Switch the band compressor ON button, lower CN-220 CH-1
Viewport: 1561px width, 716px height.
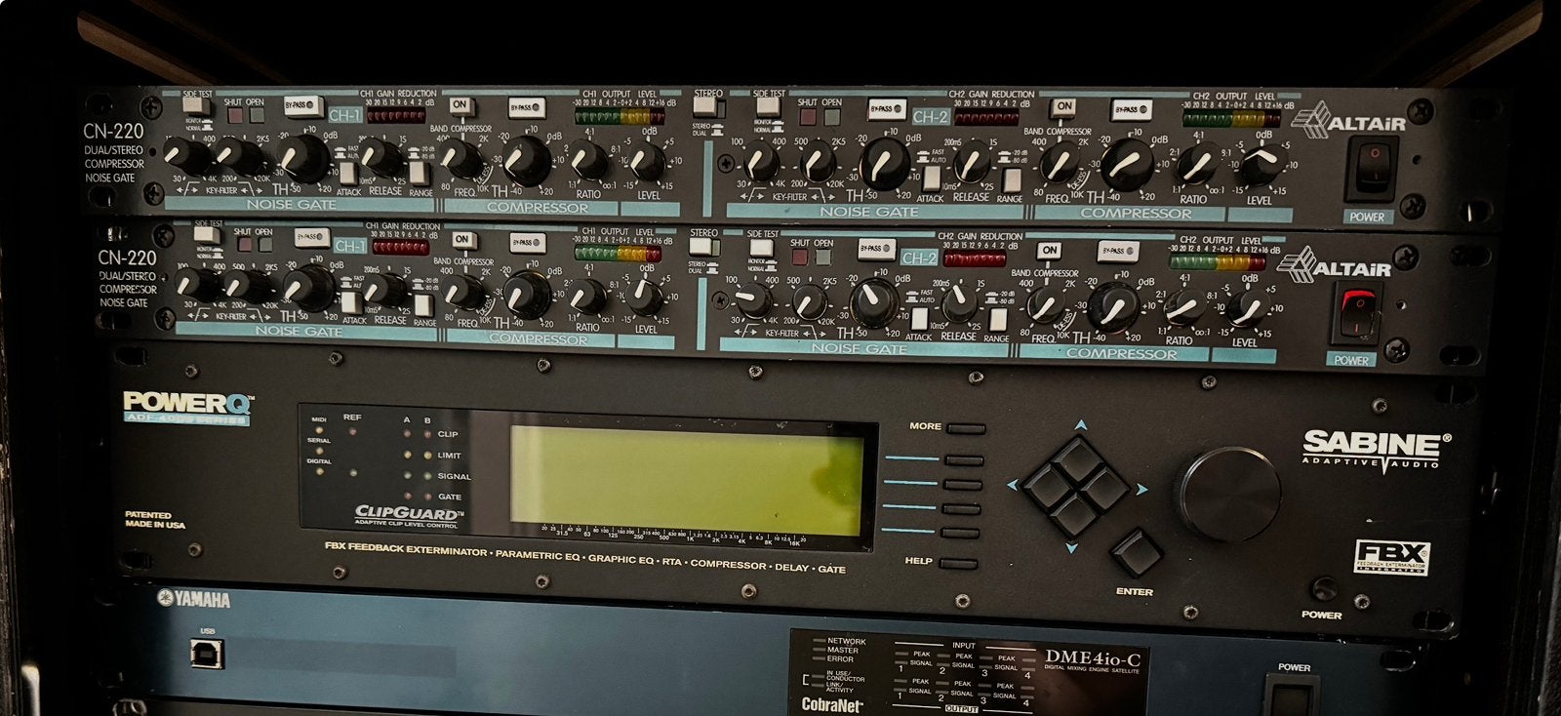pos(463,240)
